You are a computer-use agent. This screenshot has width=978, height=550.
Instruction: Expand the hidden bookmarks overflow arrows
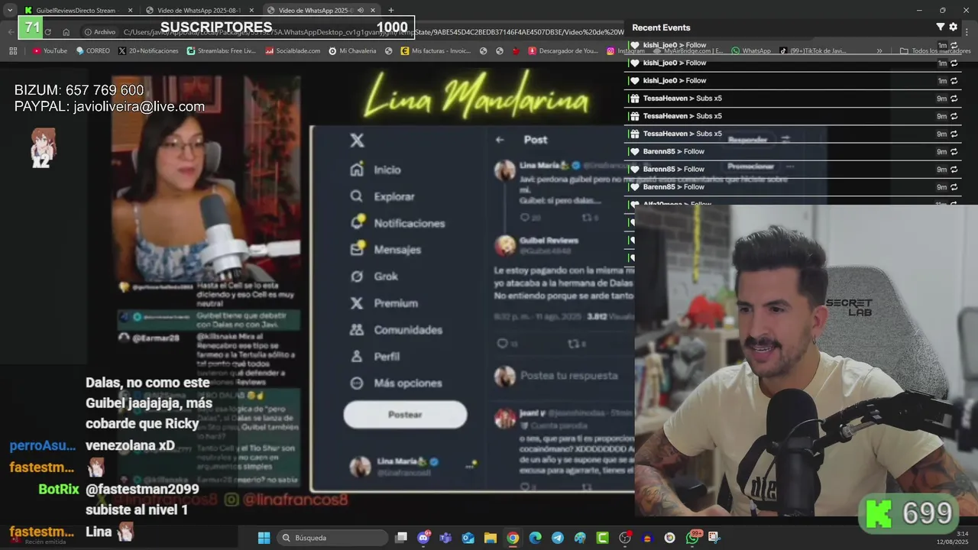tap(879, 50)
